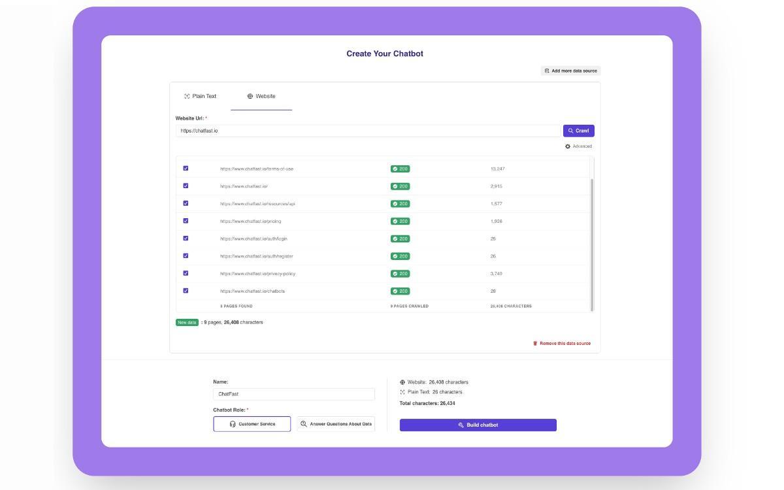Click the magnifier icon on Answer Questions role
The image size is (784, 490).
(302, 423)
